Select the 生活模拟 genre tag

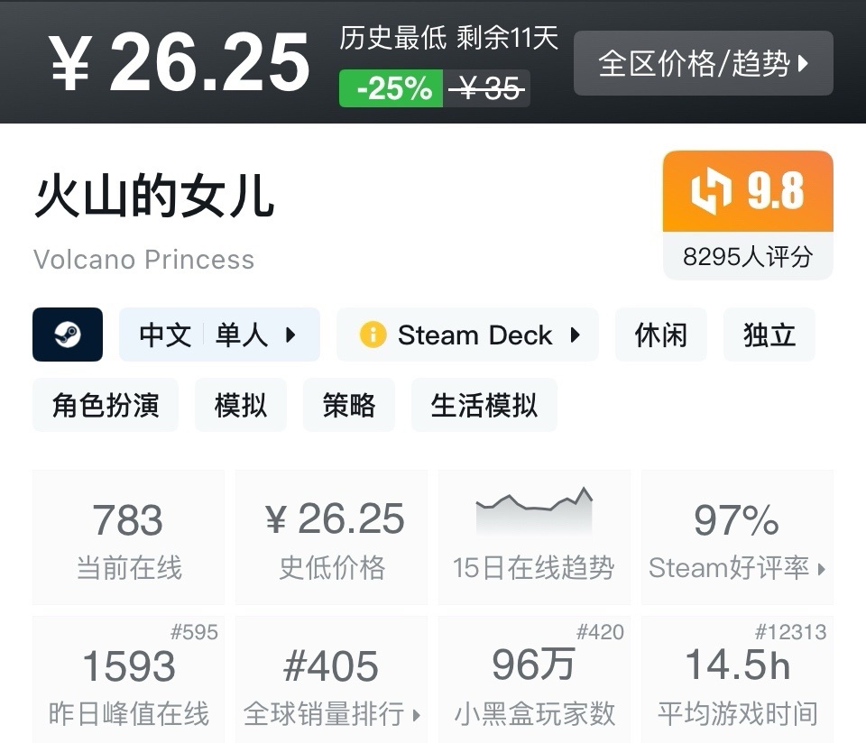click(x=484, y=405)
